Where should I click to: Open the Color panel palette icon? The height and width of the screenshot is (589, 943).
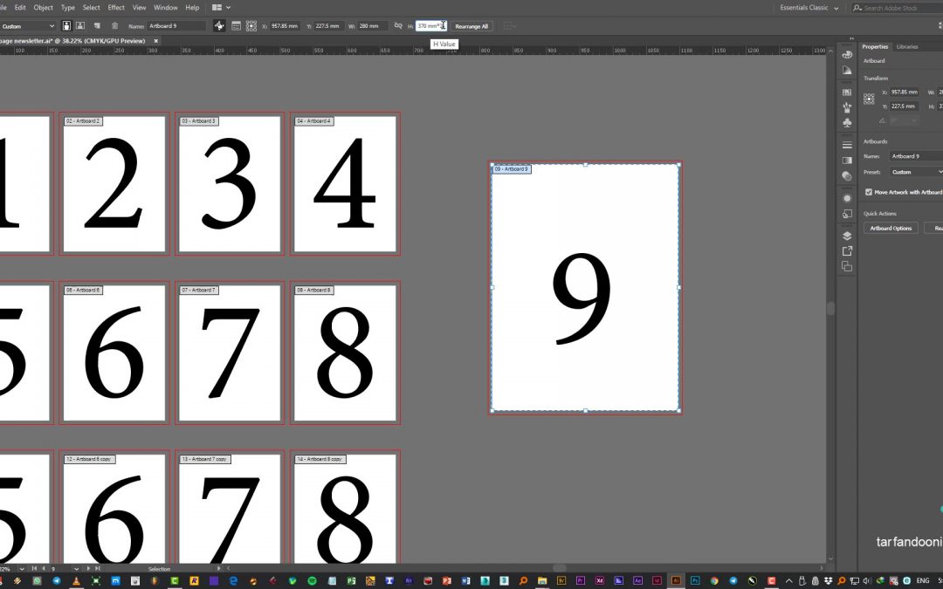847,54
